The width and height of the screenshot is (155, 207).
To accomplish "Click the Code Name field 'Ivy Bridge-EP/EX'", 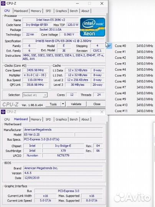I will point(37,25).
